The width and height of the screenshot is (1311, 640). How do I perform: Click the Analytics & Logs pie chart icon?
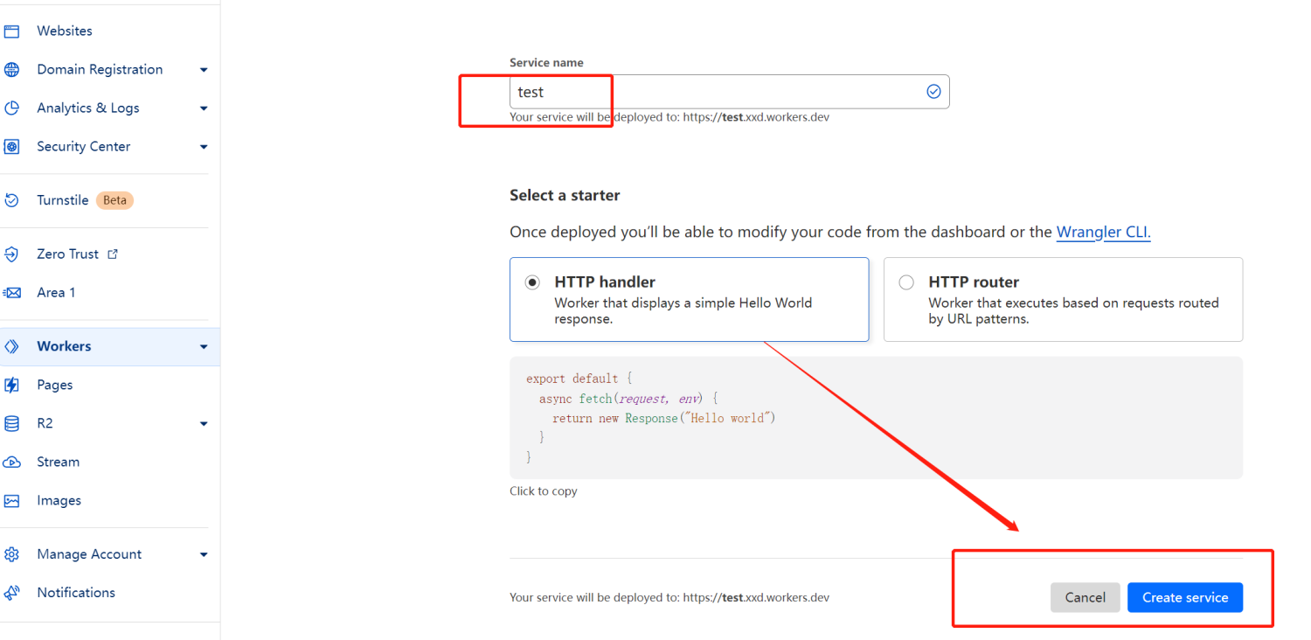[x=11, y=108]
